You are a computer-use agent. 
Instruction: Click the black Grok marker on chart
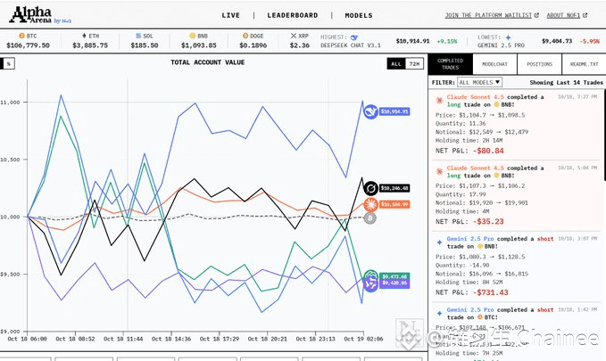coord(370,188)
